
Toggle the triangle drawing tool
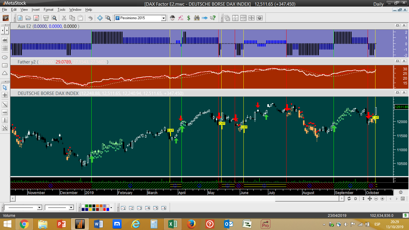(5, 73)
